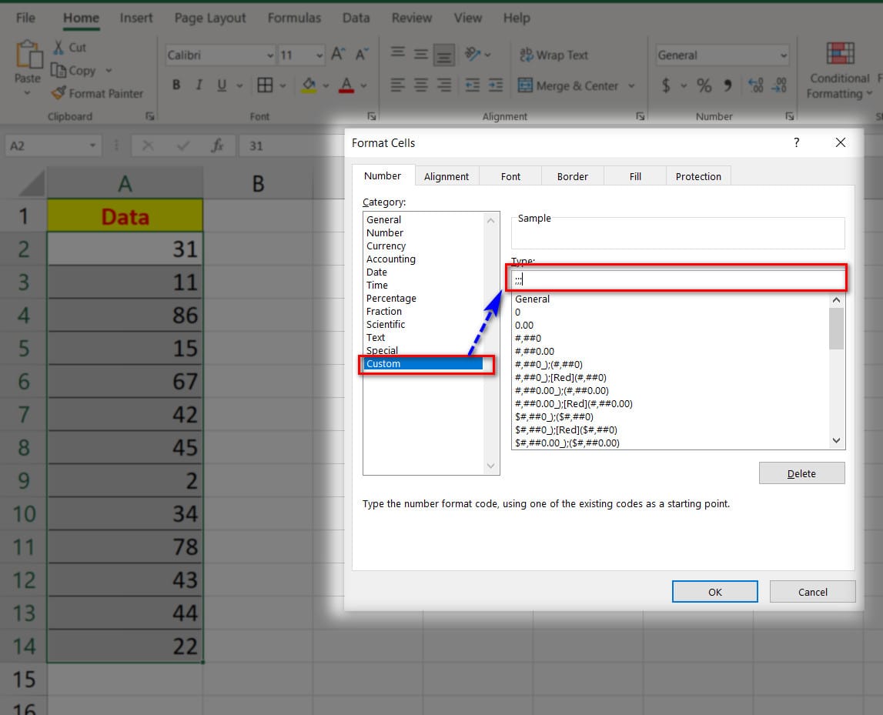Click inside the Type input field
883x715 pixels.
point(677,279)
